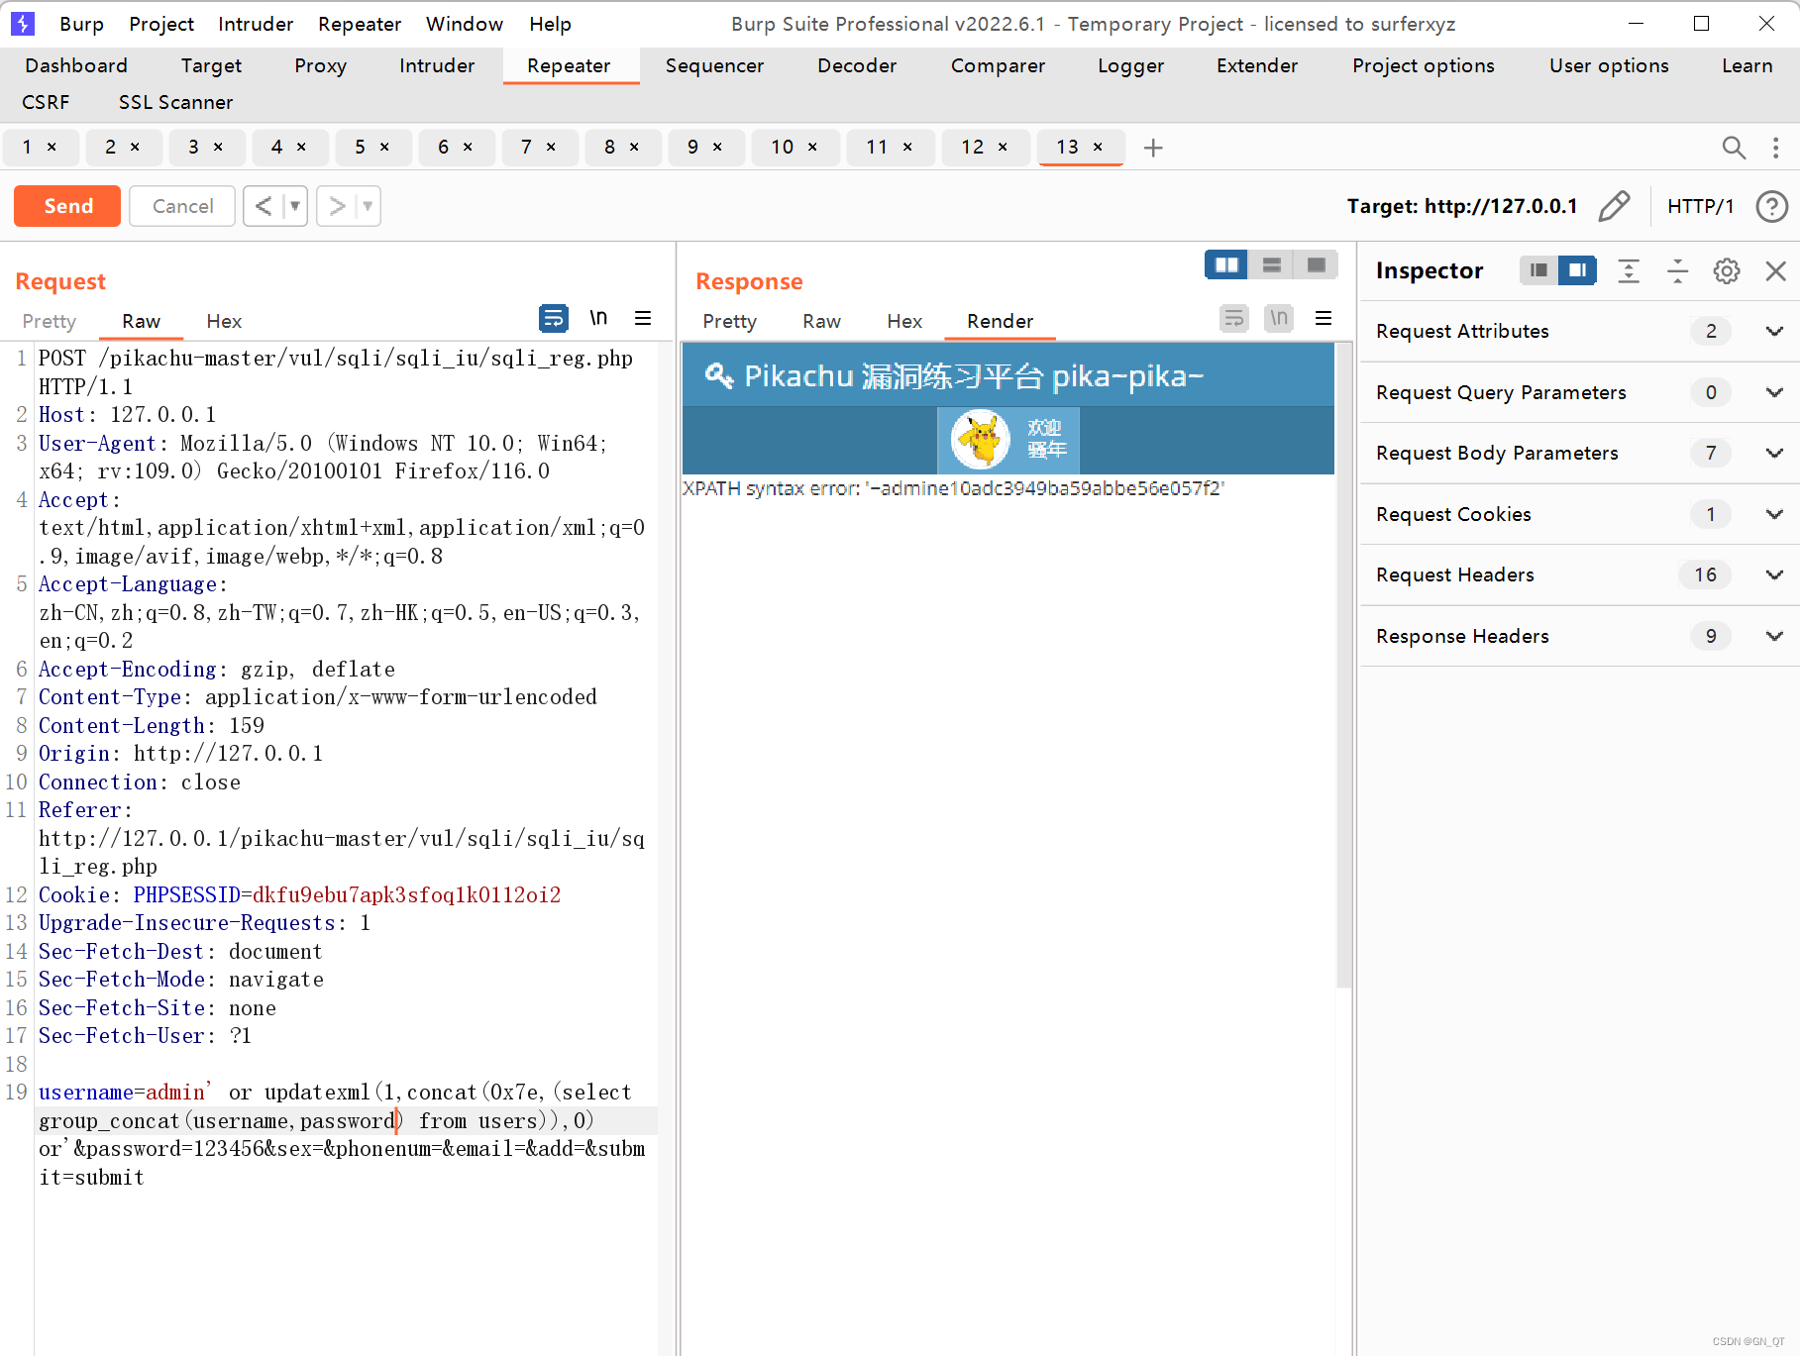Open the Window menu

coord(465,24)
